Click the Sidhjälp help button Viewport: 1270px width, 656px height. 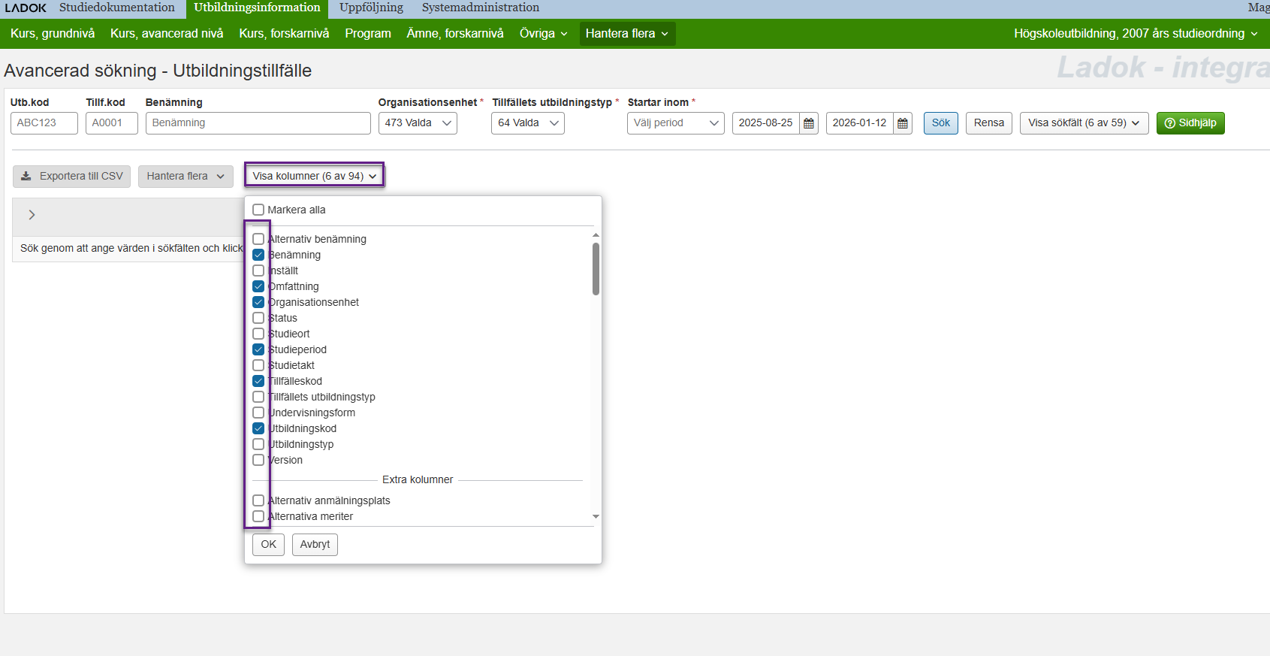coord(1190,123)
